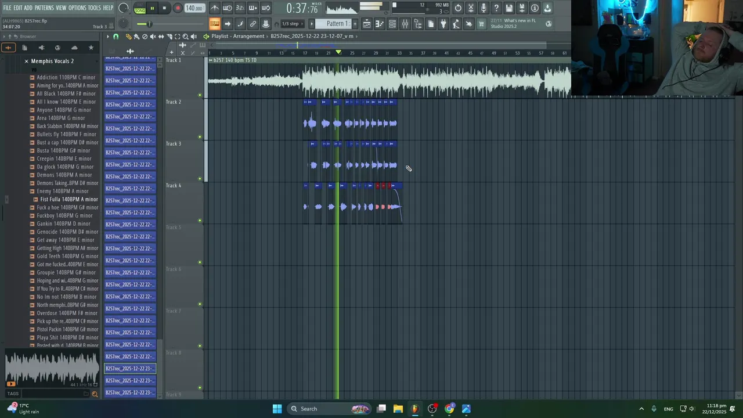Screen dimensions: 743x418
Task: Open the Pattern 1 selector
Action: (333, 24)
